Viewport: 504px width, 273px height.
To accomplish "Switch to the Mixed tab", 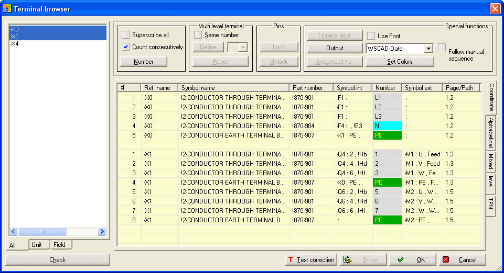I will point(490,162).
